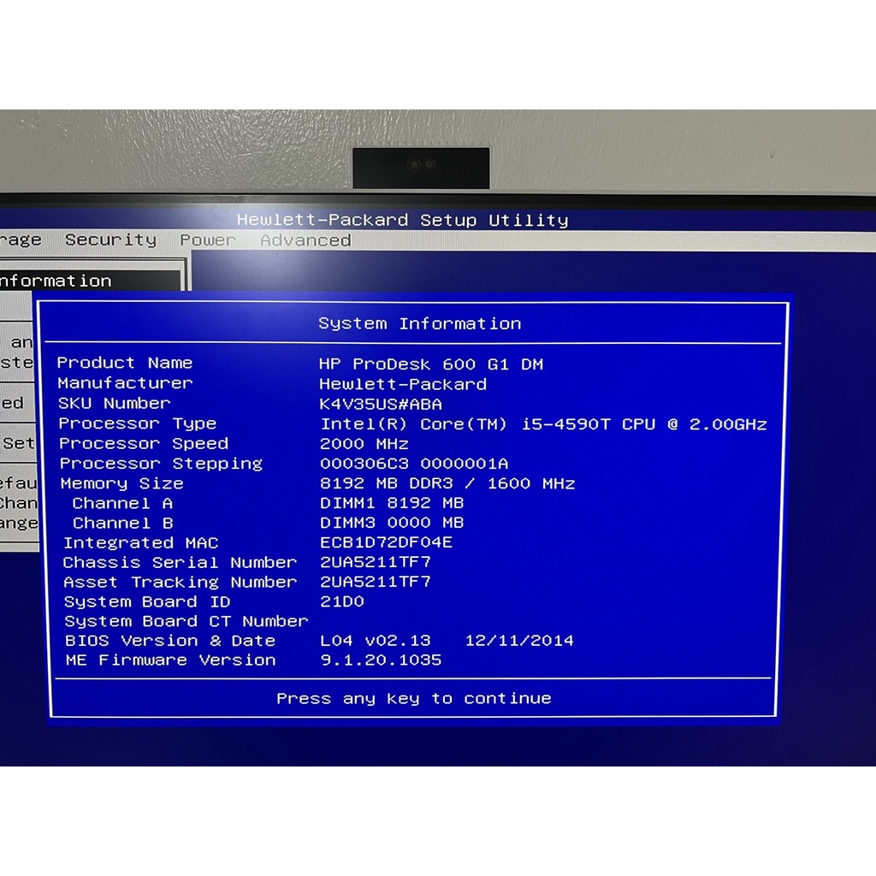
Task: Click 'Press any key to continue' prompt
Action: (414, 698)
